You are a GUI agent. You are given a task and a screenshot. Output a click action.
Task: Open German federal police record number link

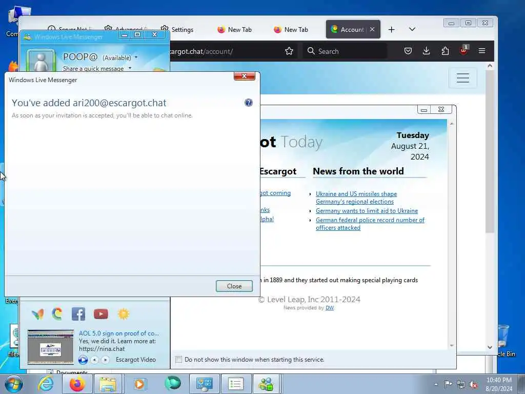point(370,224)
